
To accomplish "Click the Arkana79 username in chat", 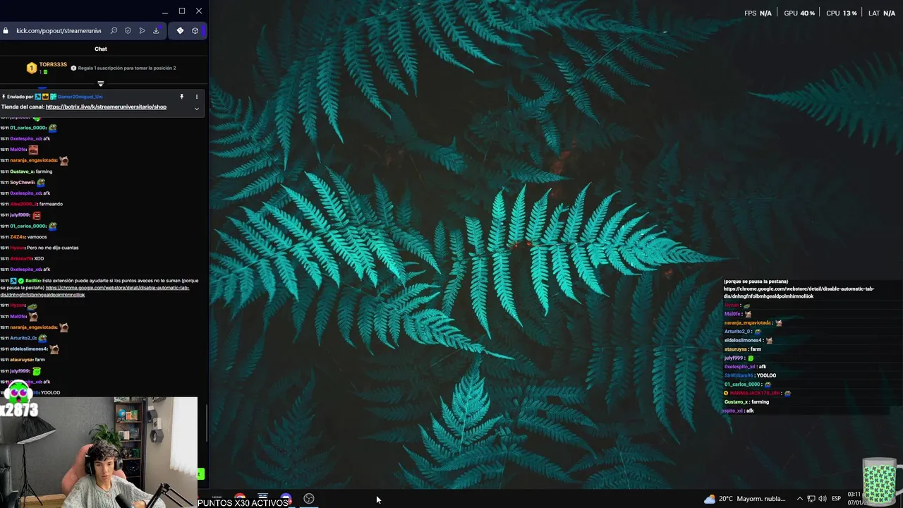I will point(21,259).
